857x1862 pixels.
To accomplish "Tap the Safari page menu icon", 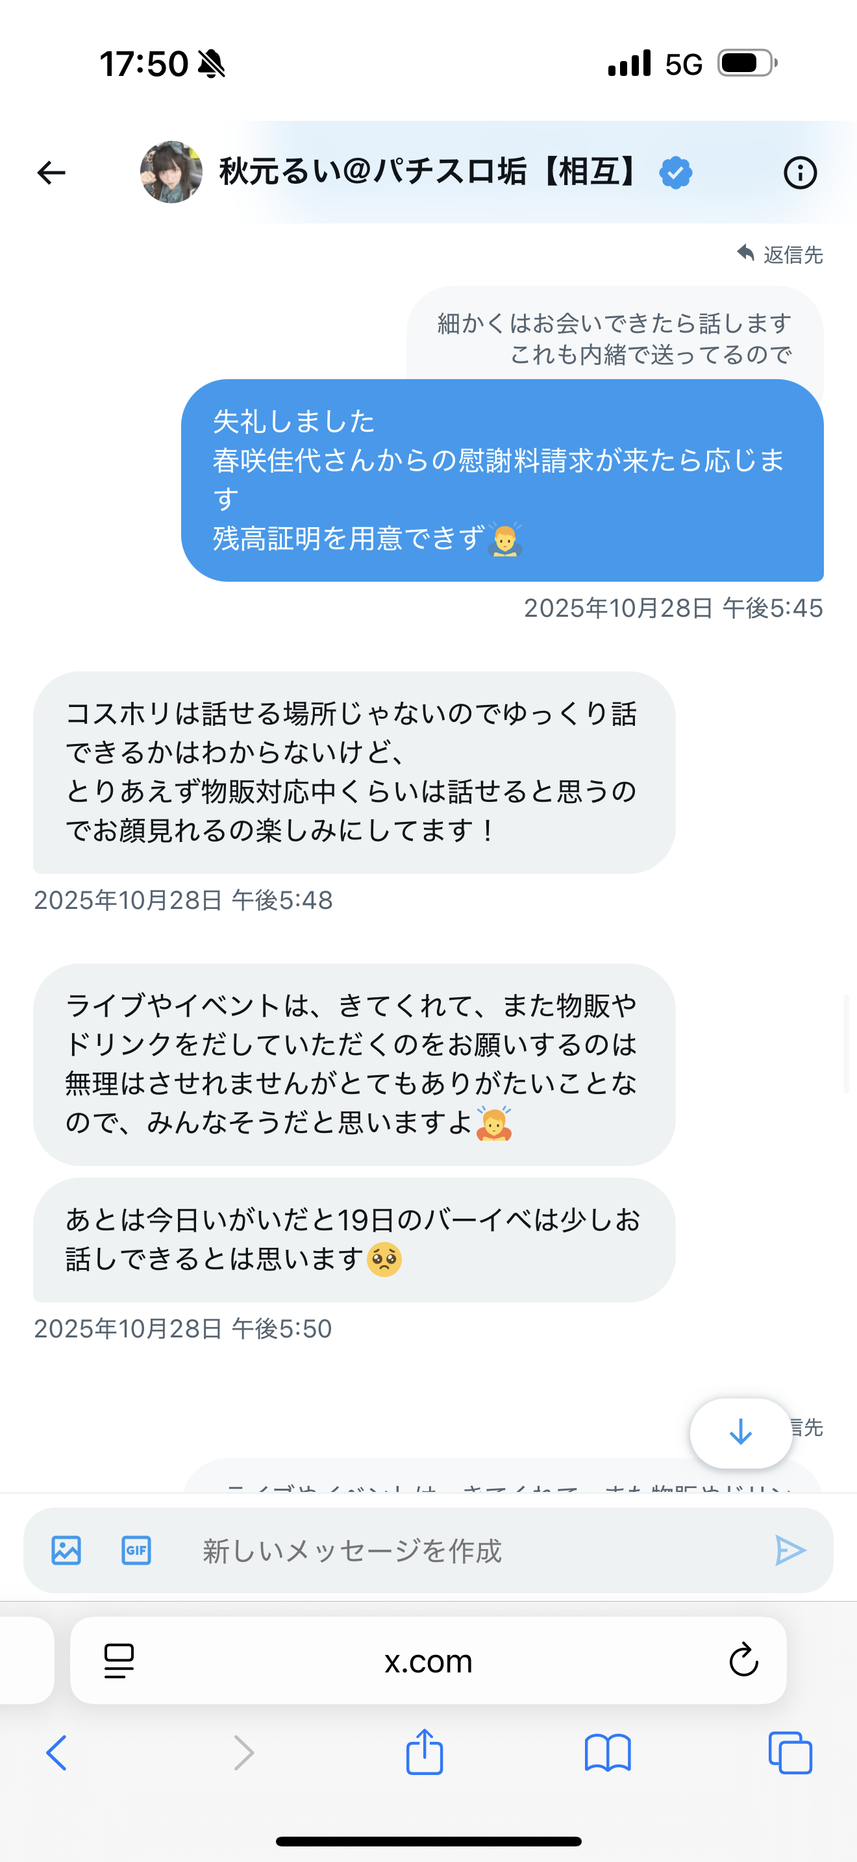I will pyautogui.click(x=119, y=1660).
